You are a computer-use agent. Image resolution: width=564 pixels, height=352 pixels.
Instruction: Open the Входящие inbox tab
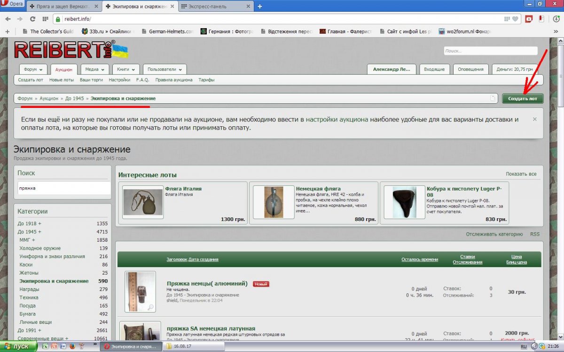(434, 69)
